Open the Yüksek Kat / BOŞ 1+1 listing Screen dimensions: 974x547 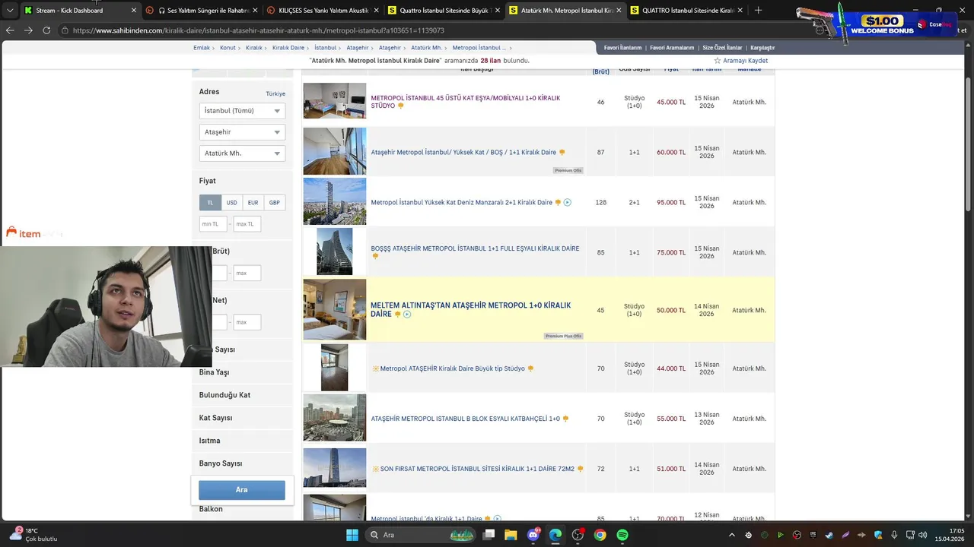pos(463,153)
